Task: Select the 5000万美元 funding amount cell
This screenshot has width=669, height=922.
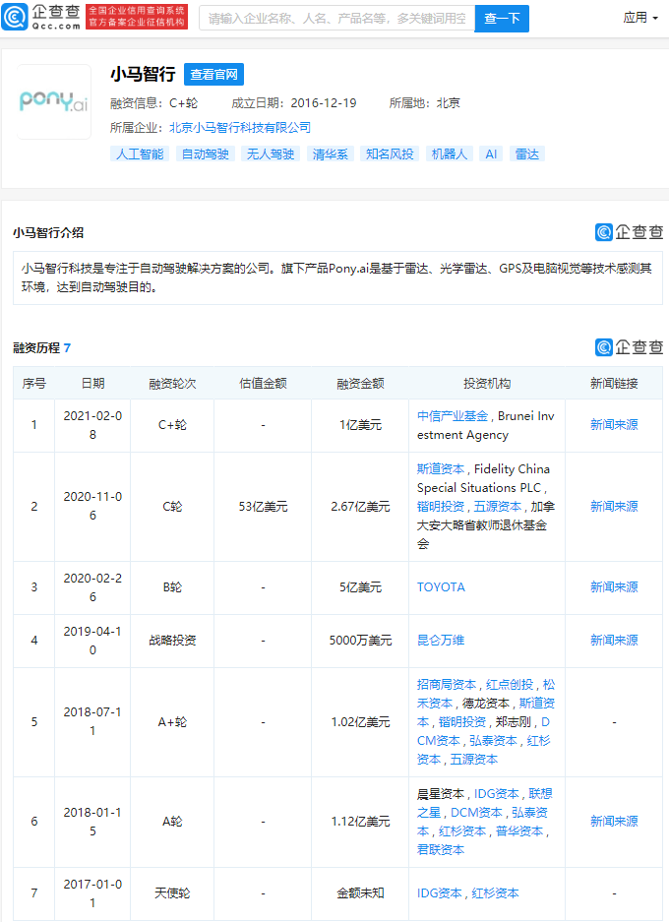Action: [x=360, y=640]
